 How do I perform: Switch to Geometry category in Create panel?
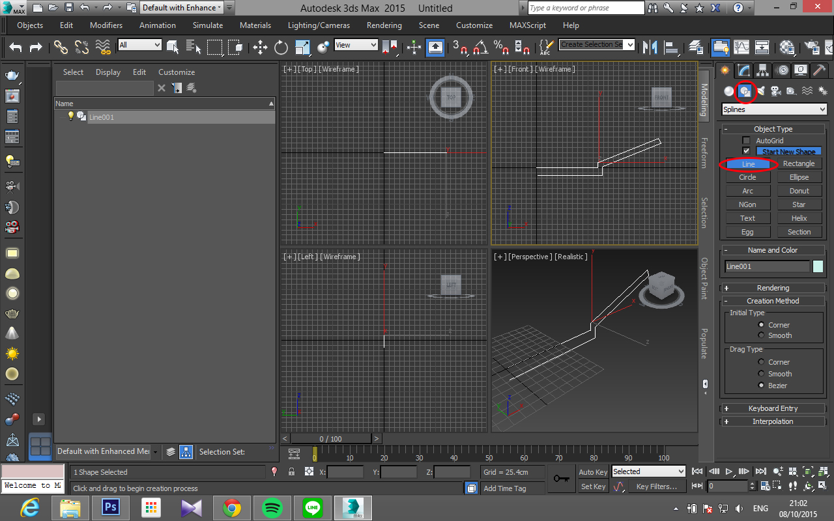click(x=728, y=91)
